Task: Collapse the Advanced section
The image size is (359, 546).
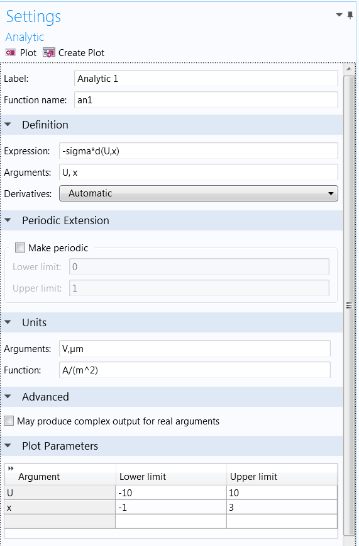Action: pos(8,397)
